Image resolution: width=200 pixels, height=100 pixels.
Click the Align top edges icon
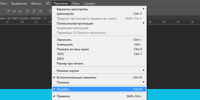click(x=8, y=11)
